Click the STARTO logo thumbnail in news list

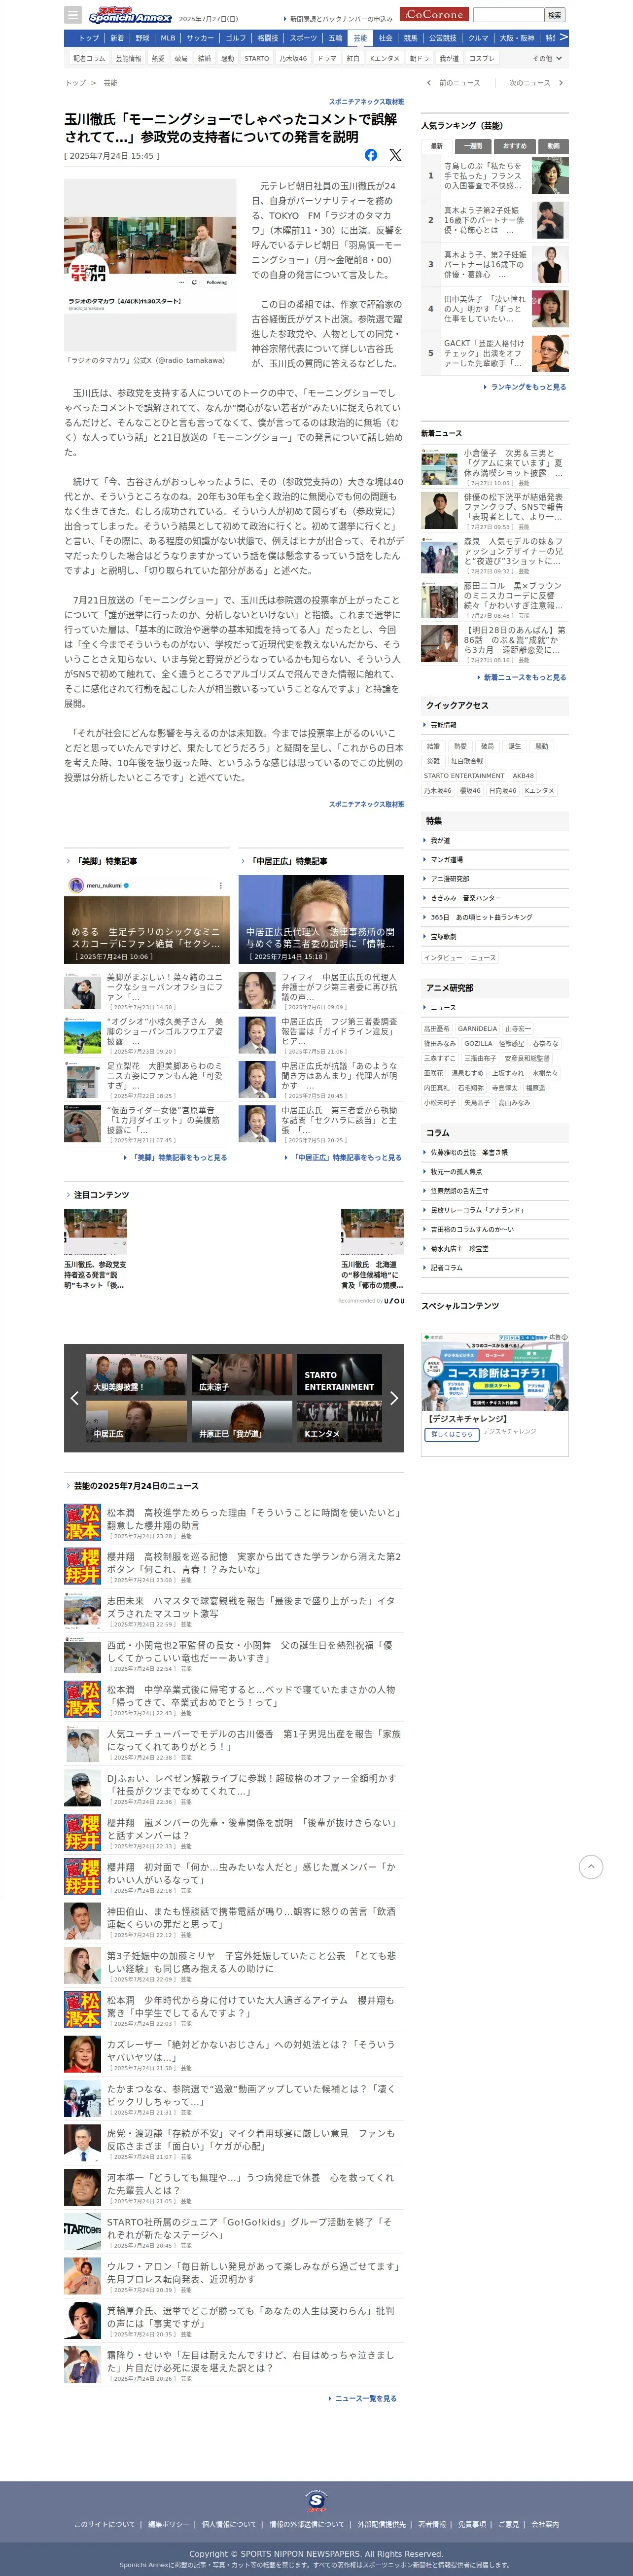[x=83, y=2230]
